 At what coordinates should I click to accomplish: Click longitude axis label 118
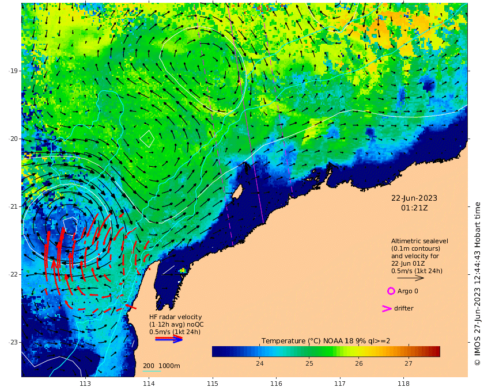(x=404, y=384)
